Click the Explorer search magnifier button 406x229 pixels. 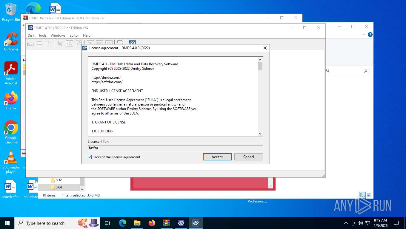pyautogui.click(x=365, y=71)
